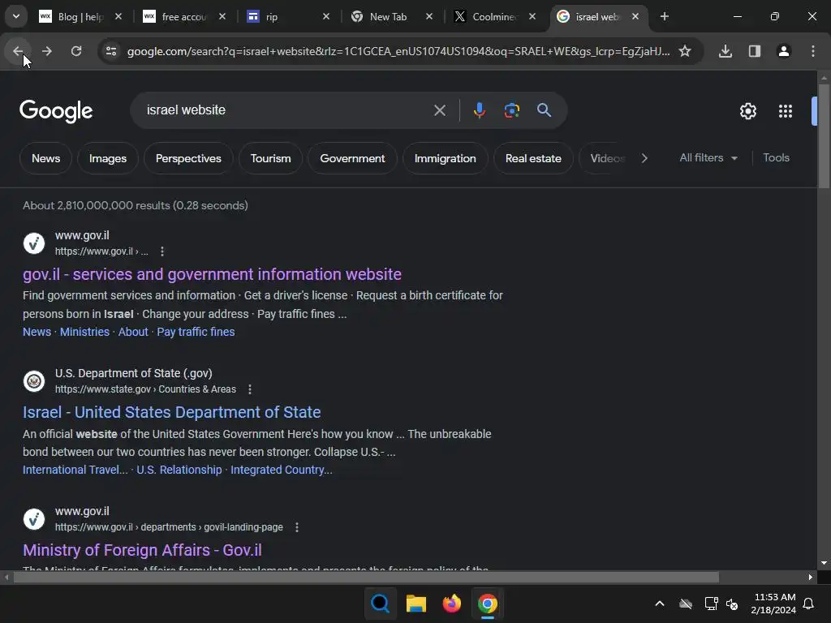Reload the current Google results page
Screen dimensions: 831x623
tap(76, 51)
